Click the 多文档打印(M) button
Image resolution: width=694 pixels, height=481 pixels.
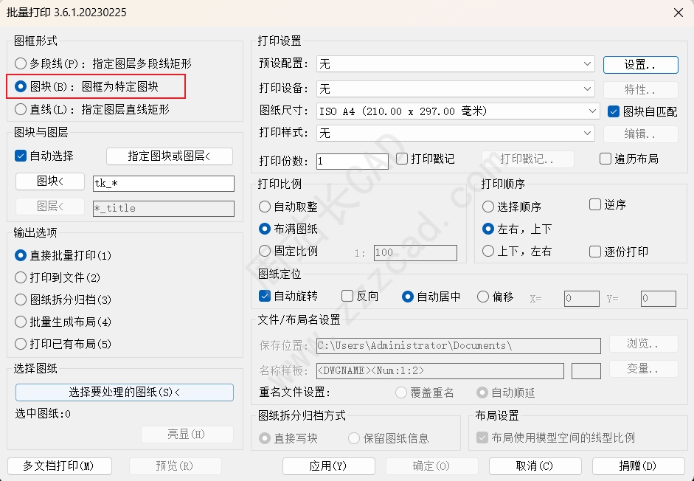59,466
